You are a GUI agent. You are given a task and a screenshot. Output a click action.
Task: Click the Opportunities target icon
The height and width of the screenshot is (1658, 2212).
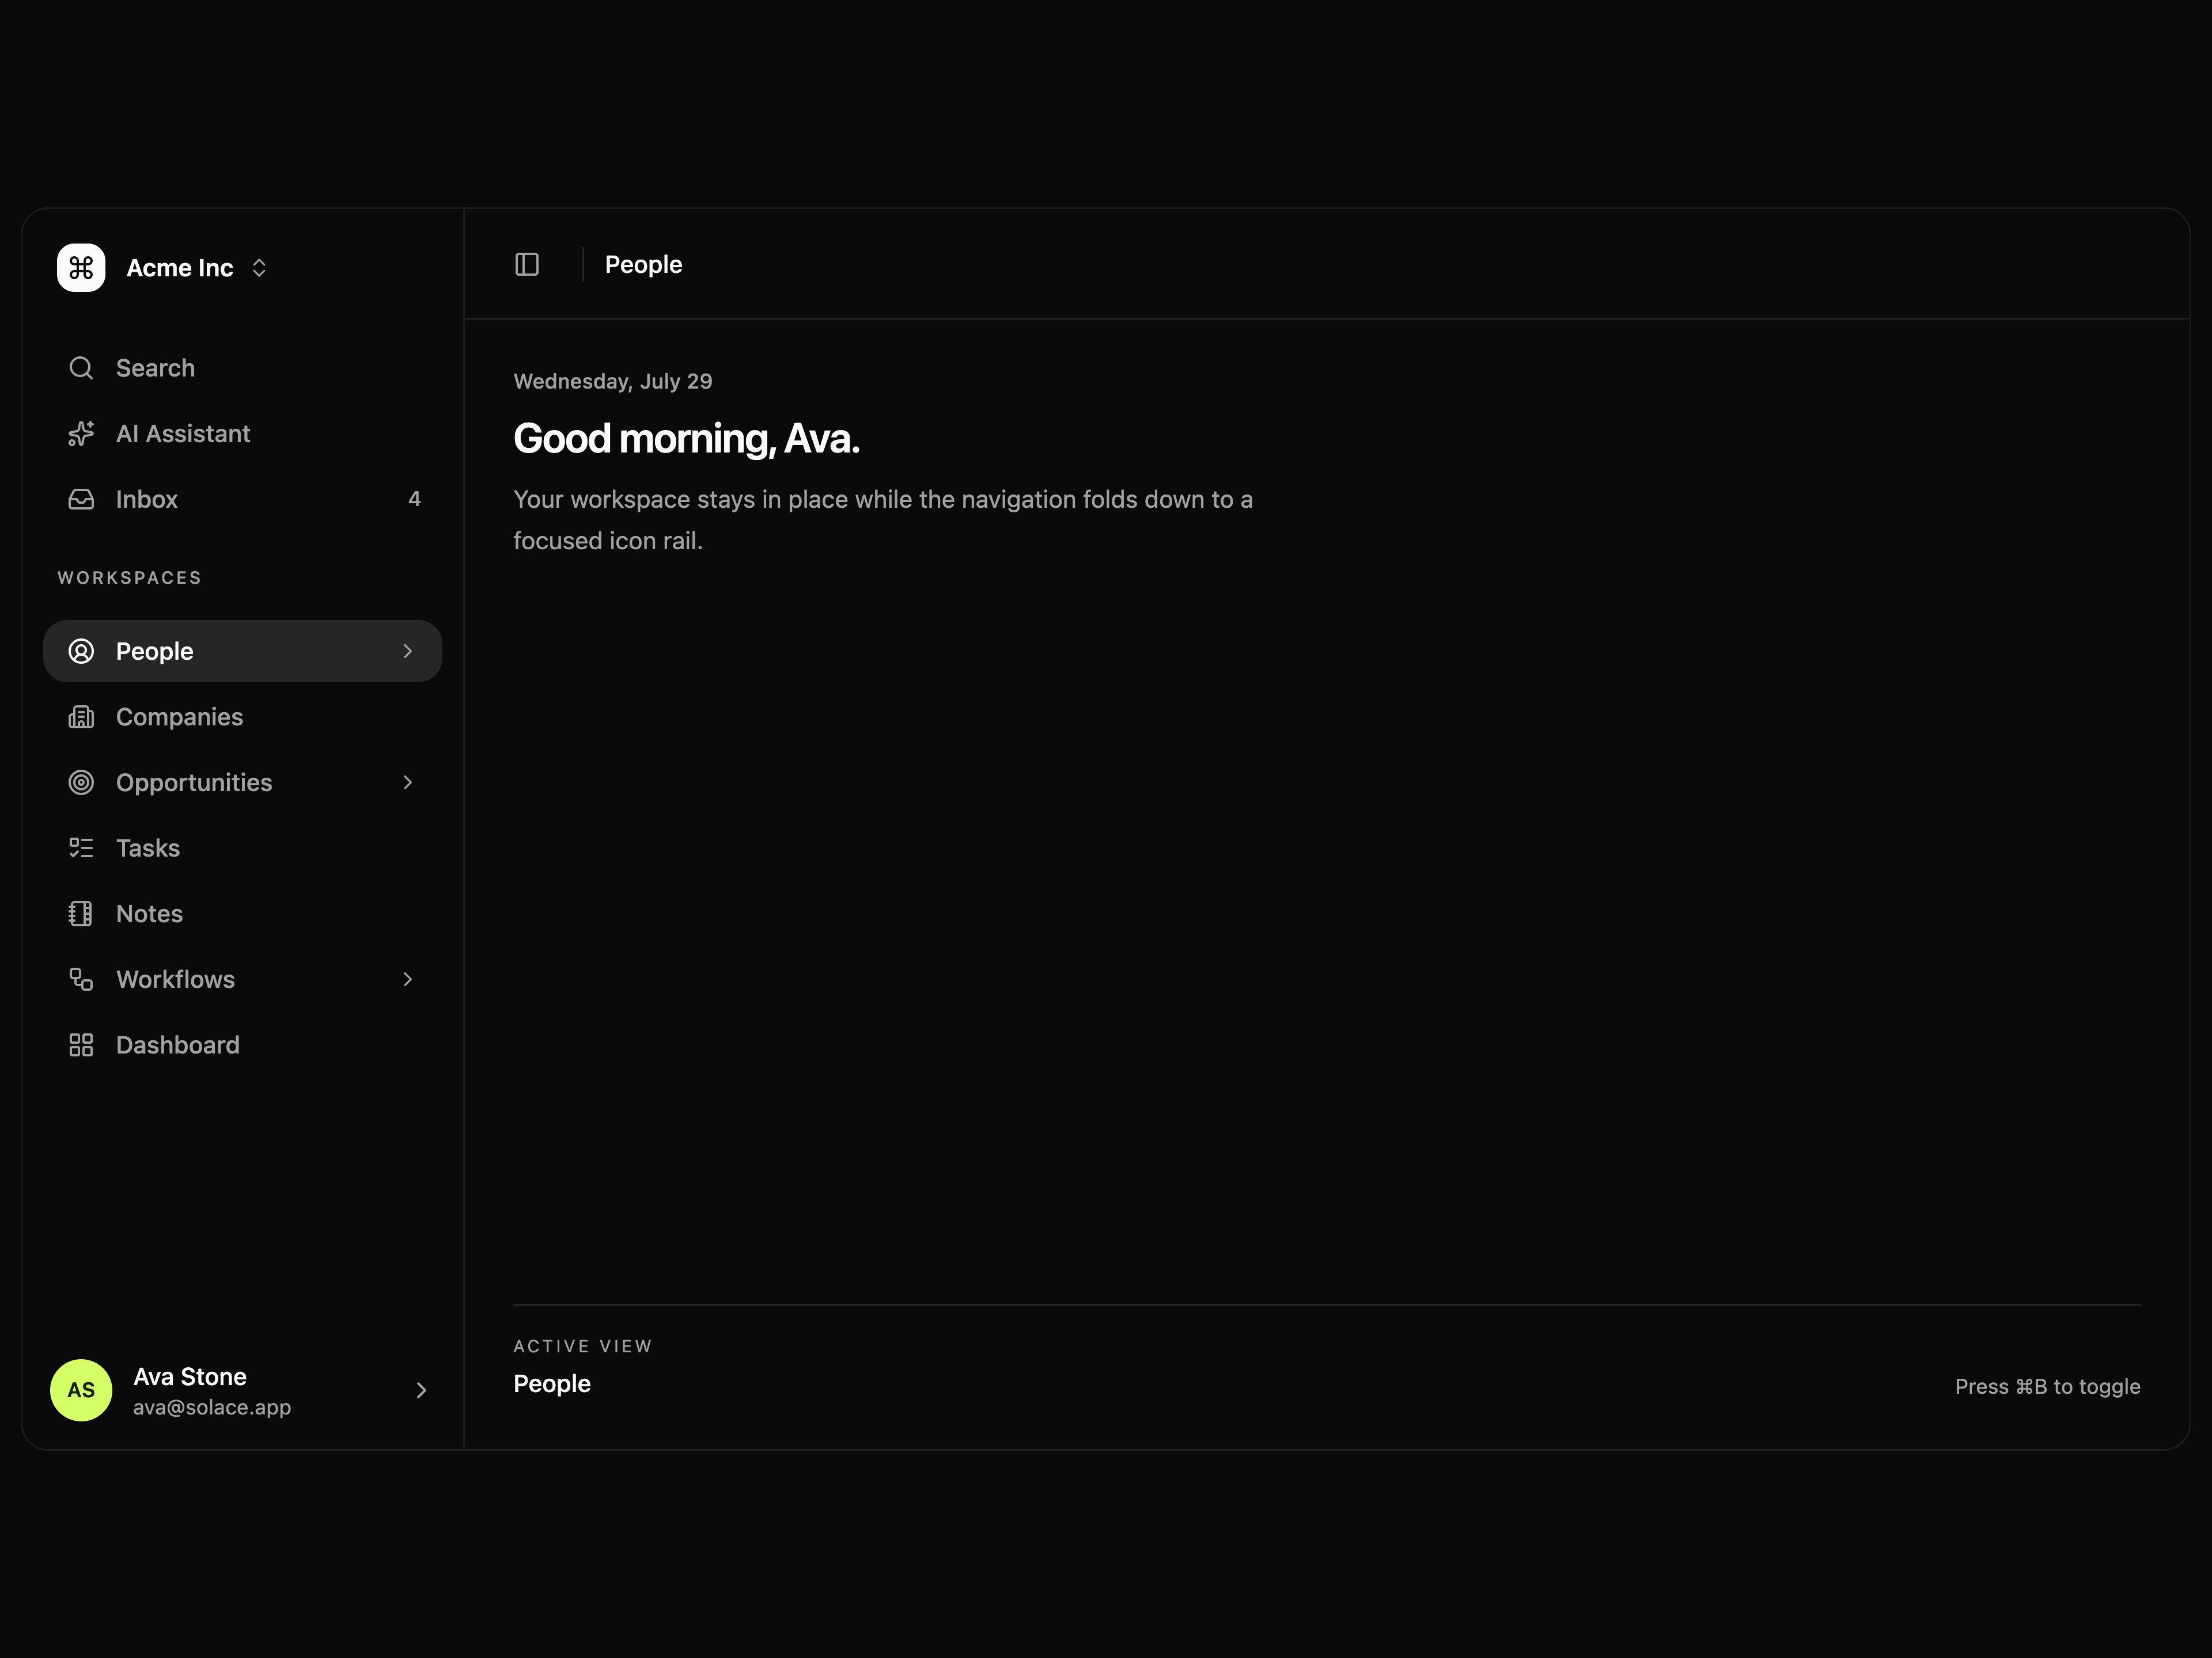(81, 782)
